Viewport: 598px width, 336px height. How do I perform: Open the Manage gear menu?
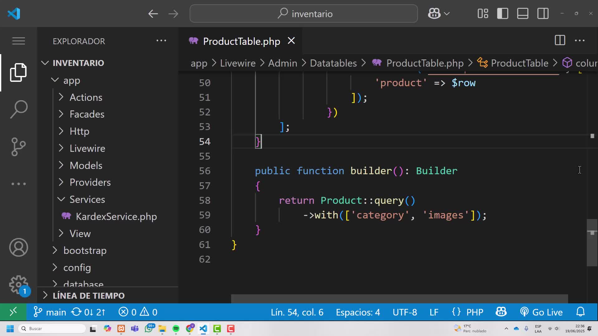(x=19, y=285)
